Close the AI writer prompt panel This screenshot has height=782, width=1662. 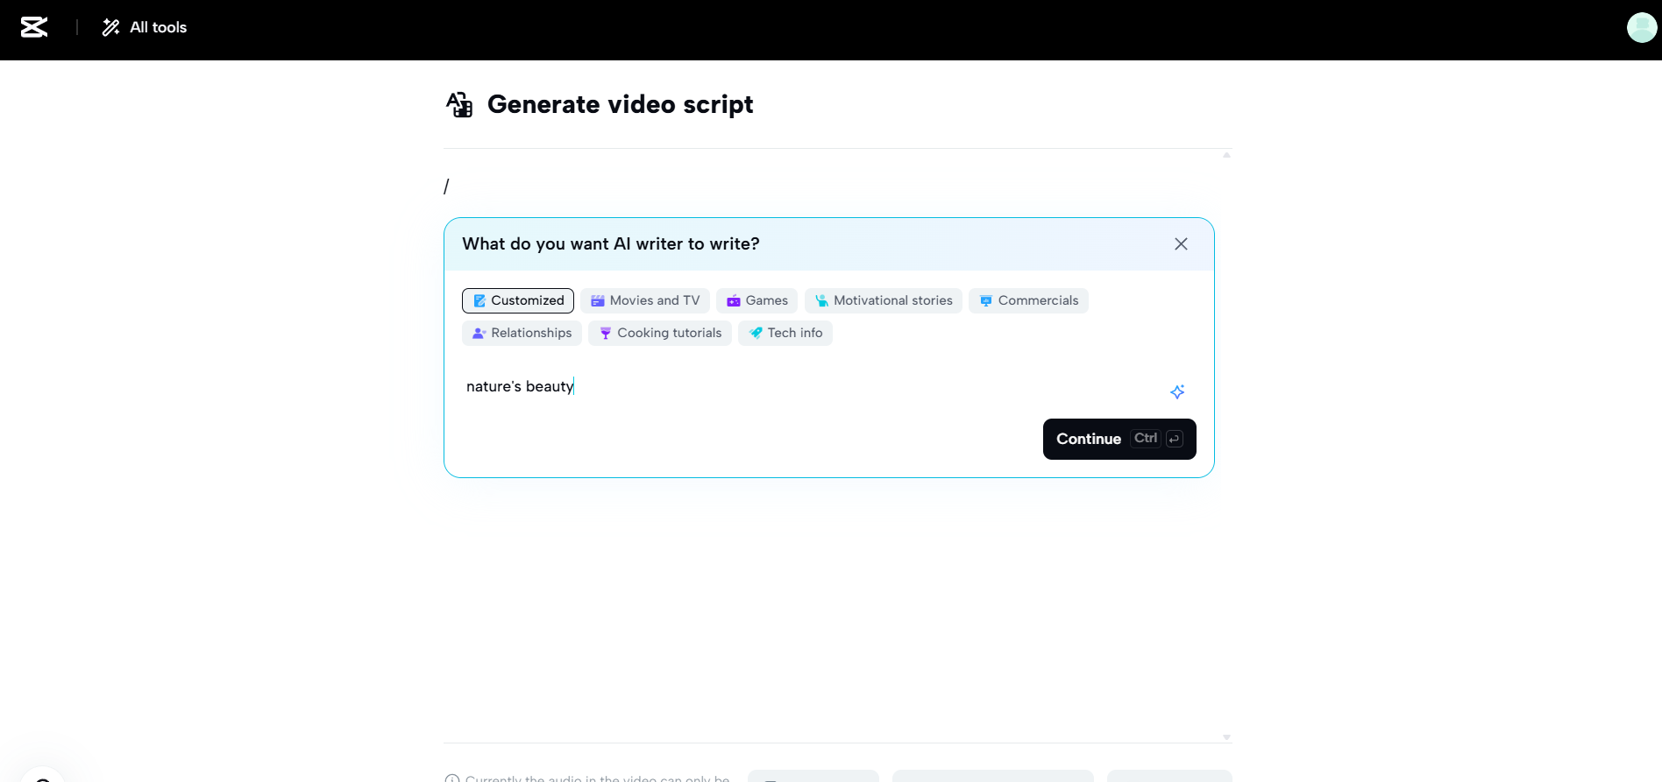point(1181,244)
